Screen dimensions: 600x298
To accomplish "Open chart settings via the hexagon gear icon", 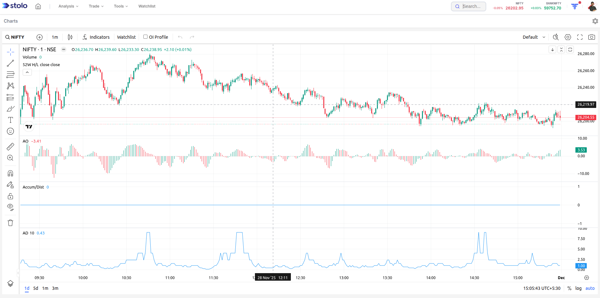I will [x=568, y=37].
